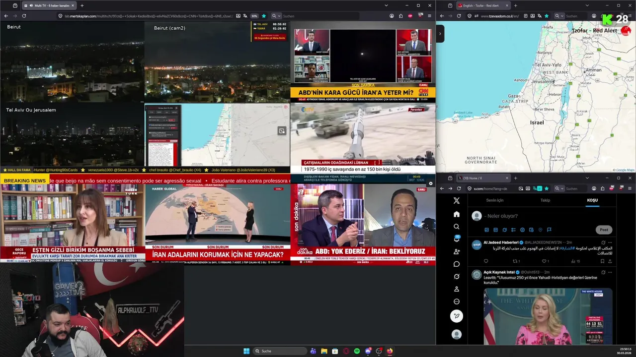Image resolution: width=636 pixels, height=357 pixels.
Task: Click the Beirut cam2 video feed
Action: [x=217, y=61]
